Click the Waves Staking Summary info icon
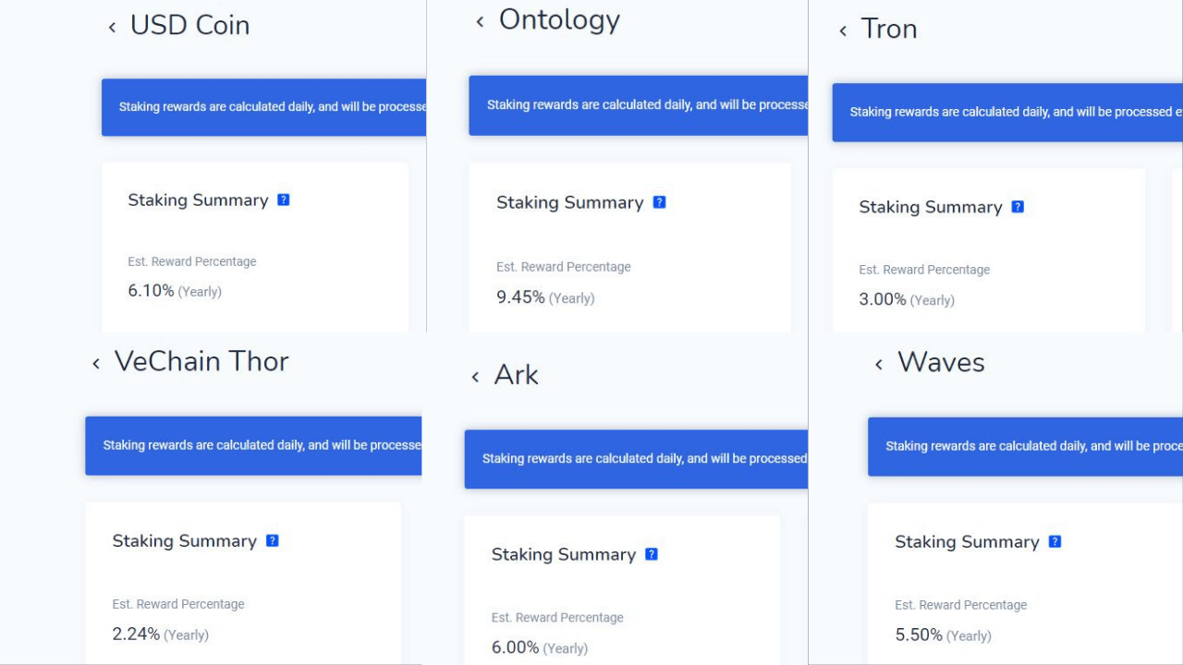The image size is (1183, 665). pos(1055,541)
